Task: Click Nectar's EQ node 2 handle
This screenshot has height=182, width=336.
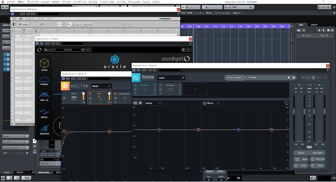Action: pyautogui.click(x=109, y=132)
